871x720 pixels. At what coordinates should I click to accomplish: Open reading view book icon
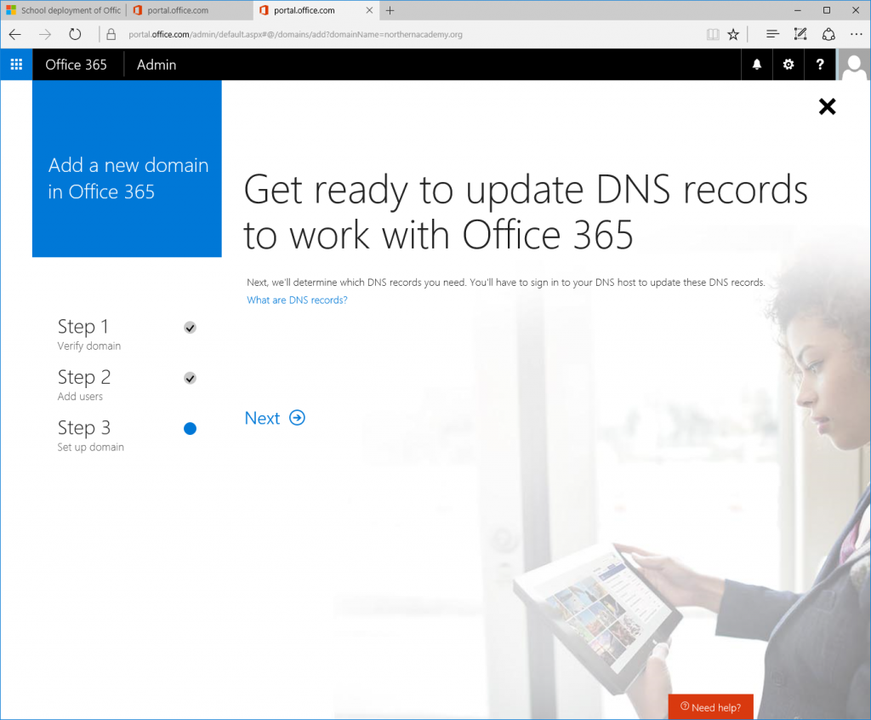(713, 35)
